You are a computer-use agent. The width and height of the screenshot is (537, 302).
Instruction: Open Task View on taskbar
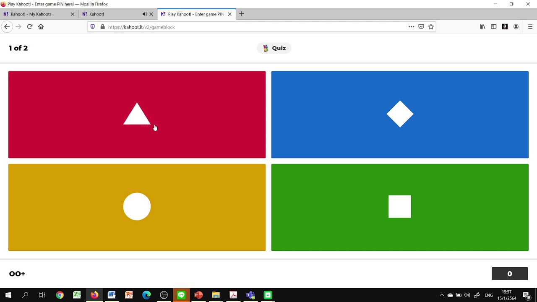point(42,295)
